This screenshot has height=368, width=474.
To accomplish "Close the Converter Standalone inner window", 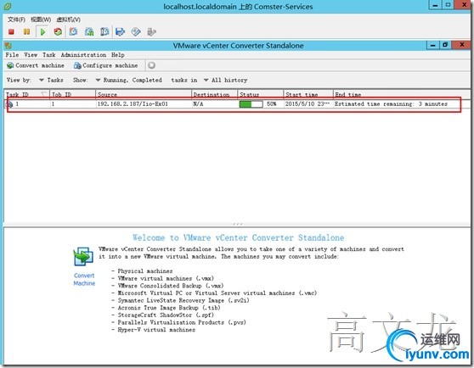I will coord(461,45).
